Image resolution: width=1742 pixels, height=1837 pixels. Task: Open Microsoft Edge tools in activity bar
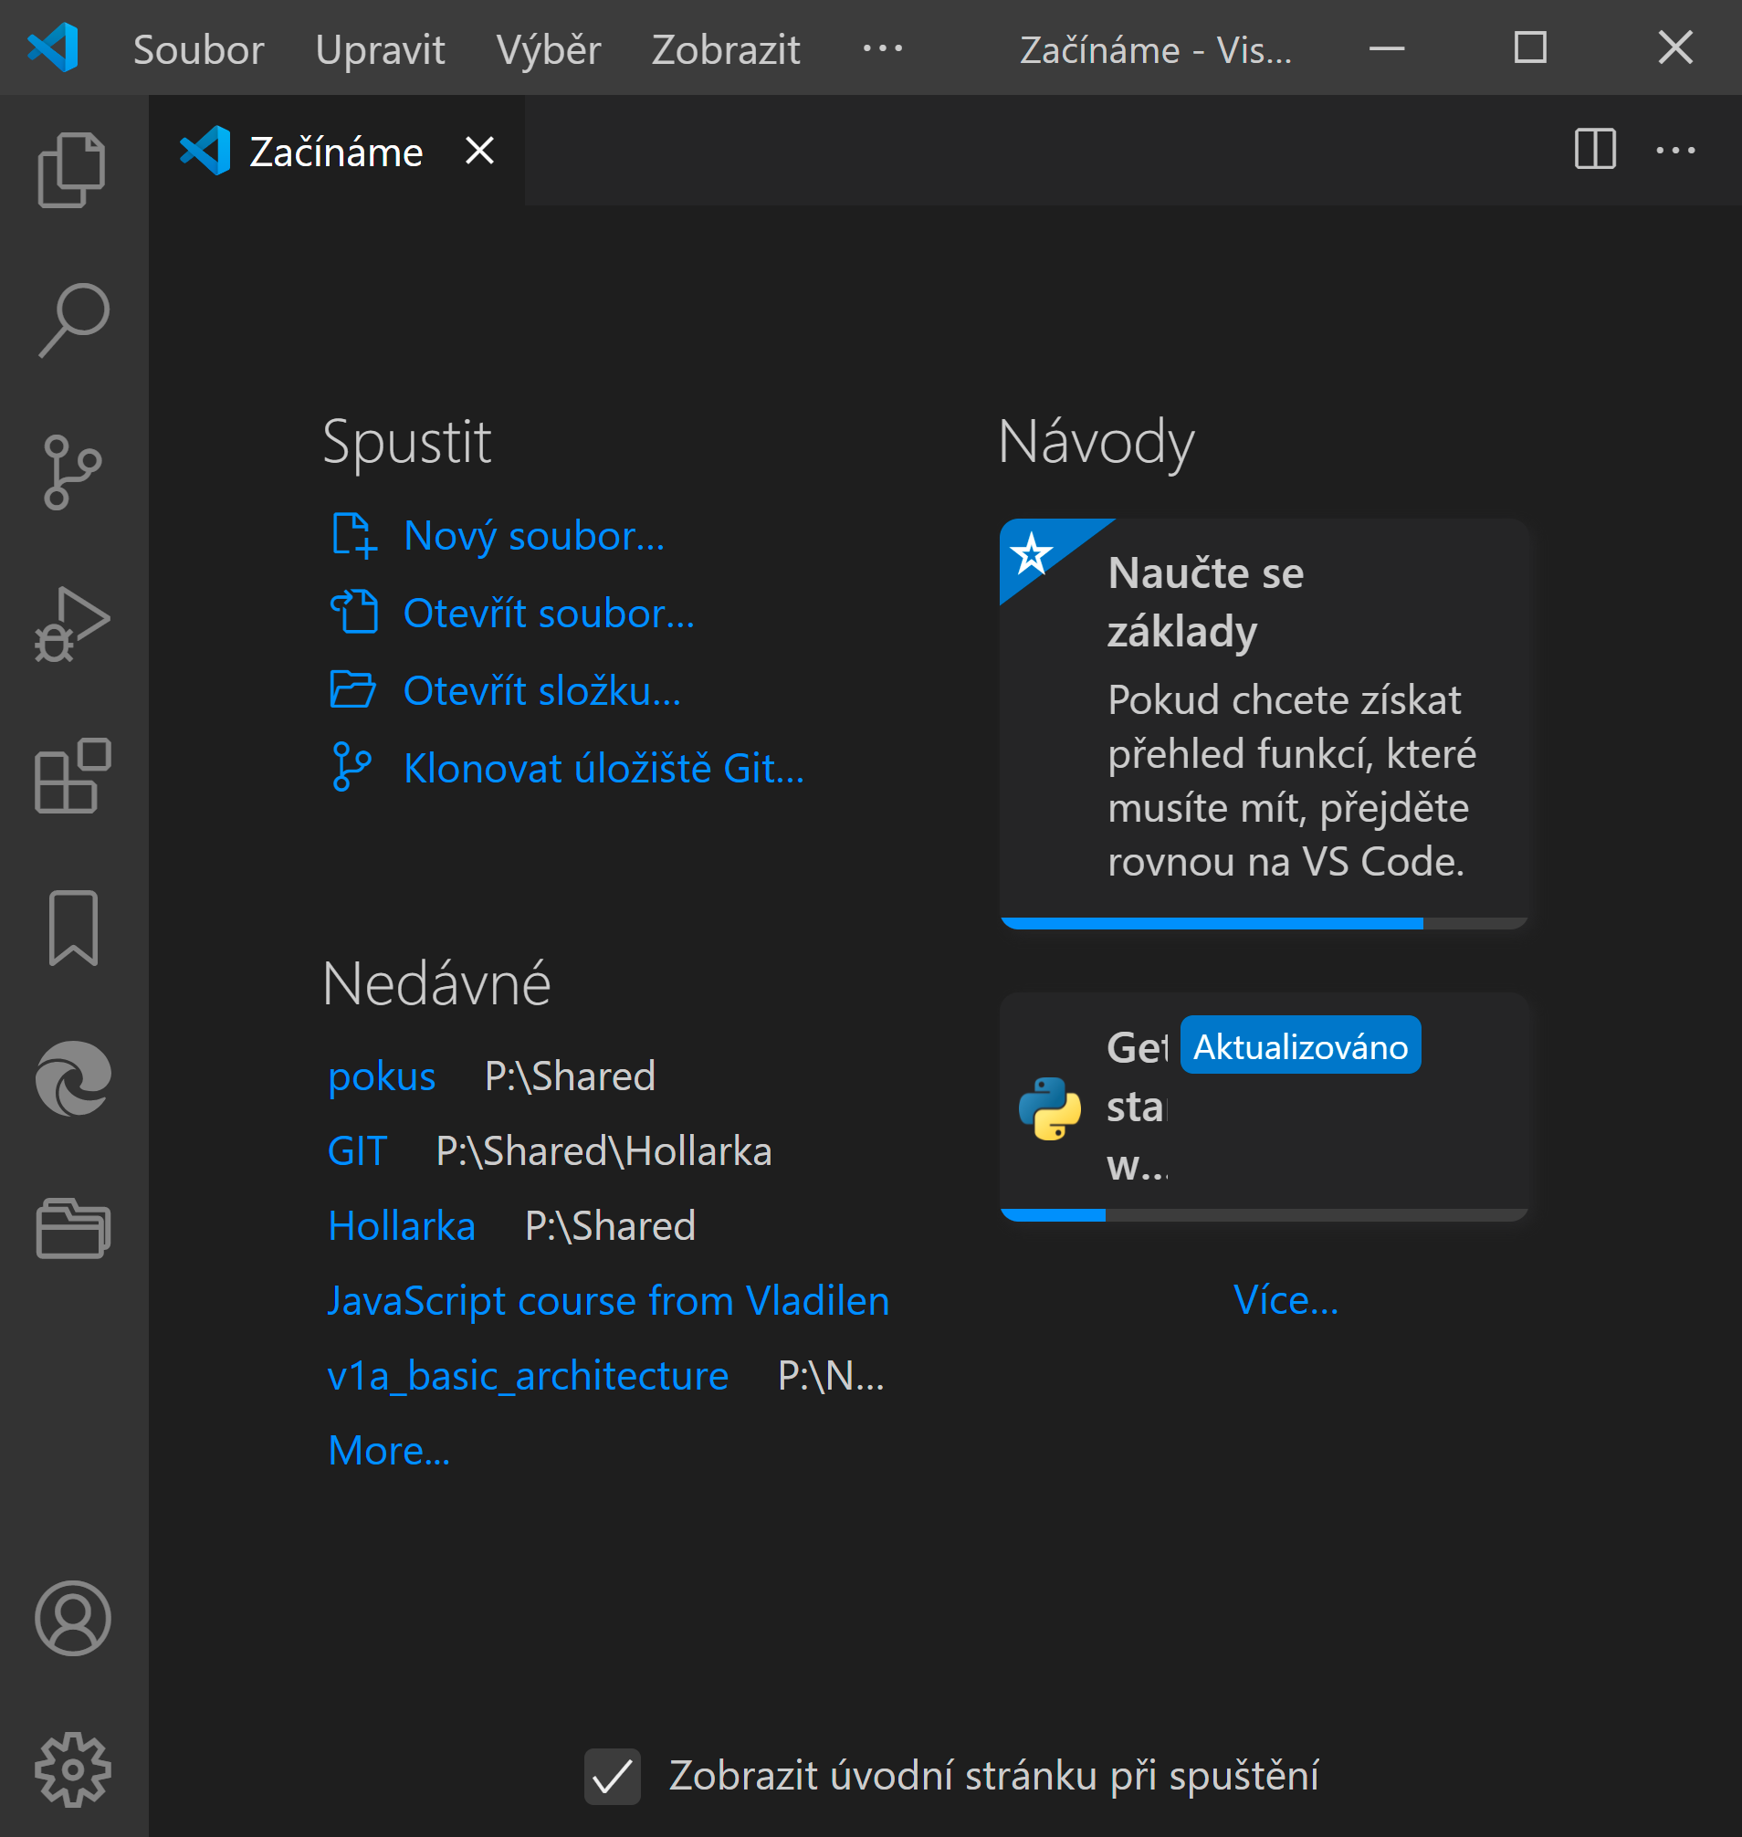(x=72, y=1078)
